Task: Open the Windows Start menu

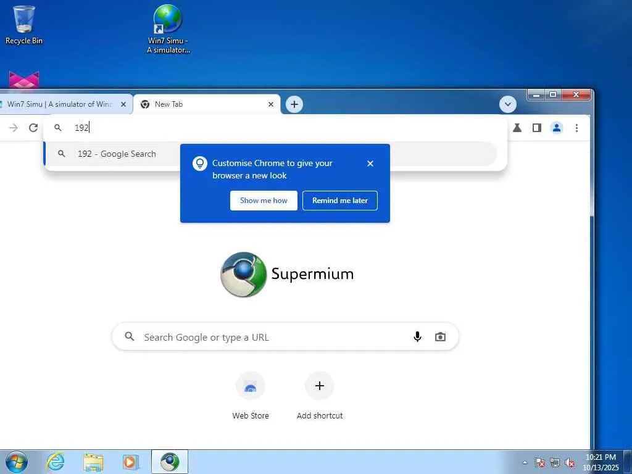Action: click(17, 462)
